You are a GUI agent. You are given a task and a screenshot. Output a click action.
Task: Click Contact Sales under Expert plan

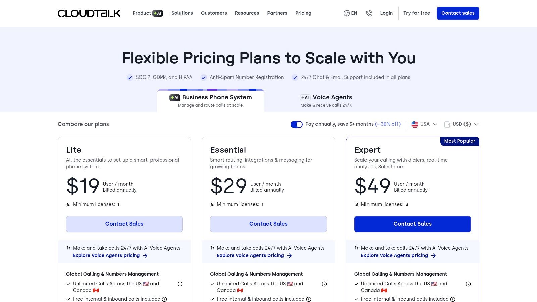[x=412, y=224]
